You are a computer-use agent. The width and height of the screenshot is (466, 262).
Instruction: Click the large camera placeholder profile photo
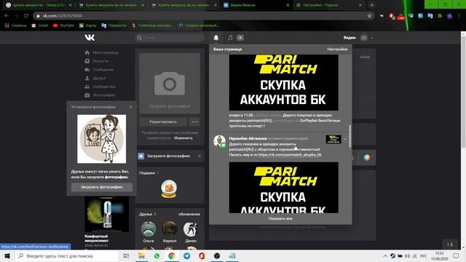[170, 83]
